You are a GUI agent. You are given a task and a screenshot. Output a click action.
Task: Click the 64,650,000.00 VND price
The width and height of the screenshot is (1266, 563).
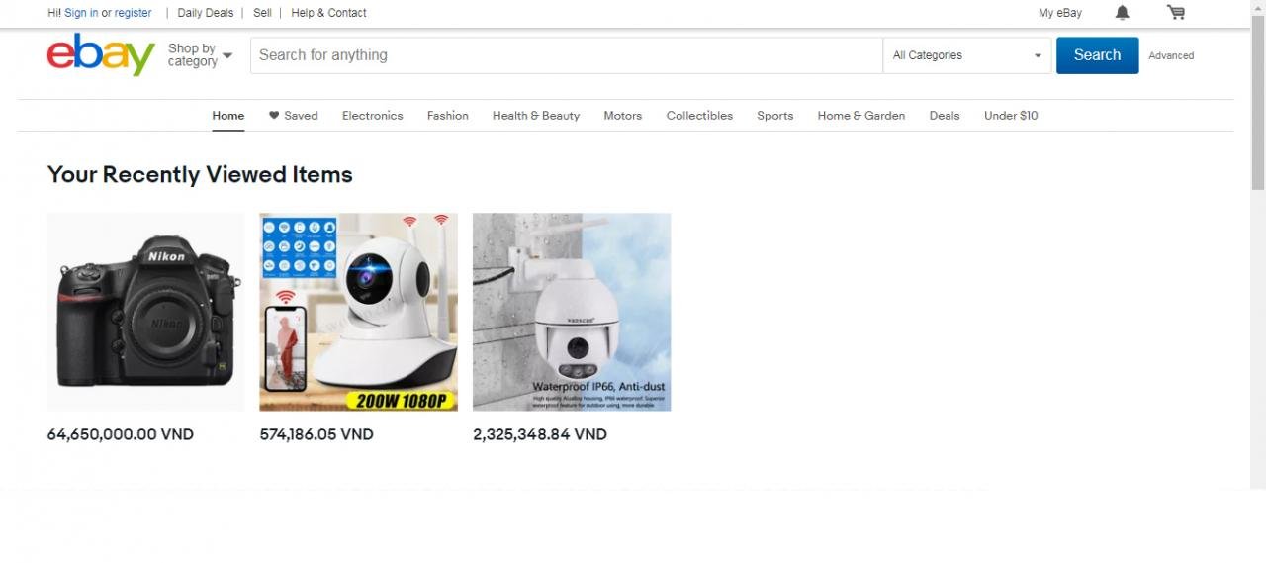click(121, 434)
